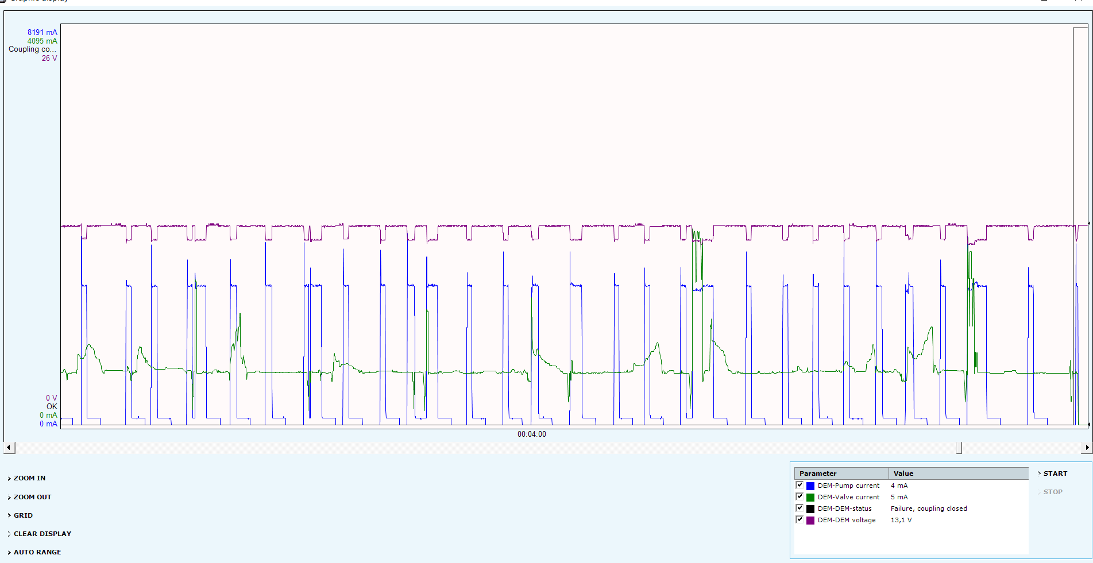Image resolution: width=1093 pixels, height=563 pixels.
Task: Click the right scroll arrow of timeline scrollbar
Action: coord(1087,448)
